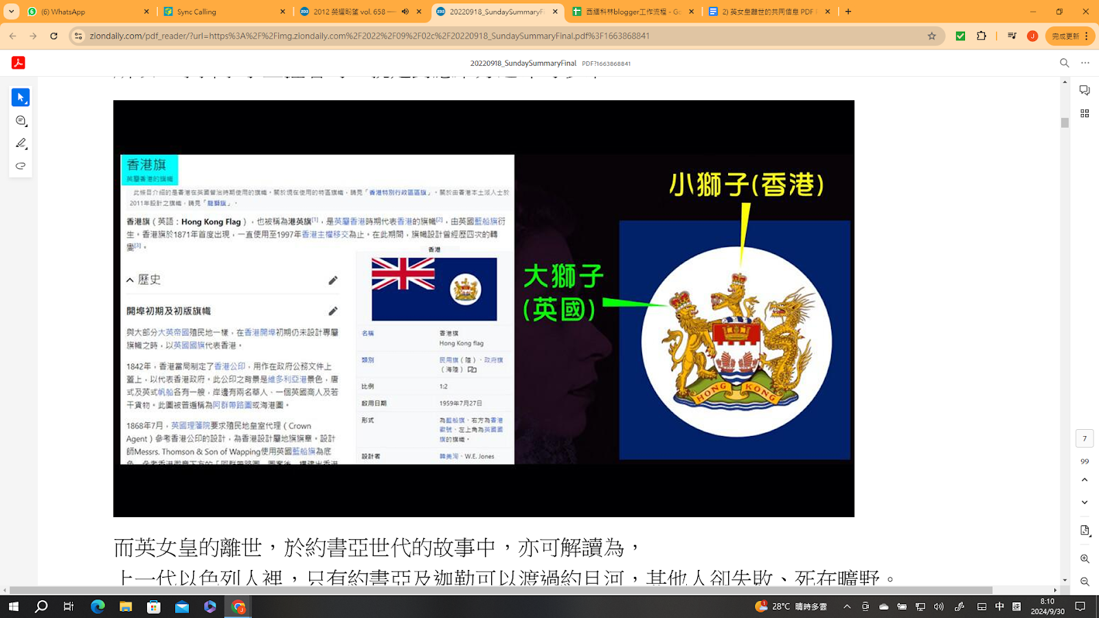Open the browser extensions puzzle icon
The image size is (1099, 618).
[x=982, y=36]
